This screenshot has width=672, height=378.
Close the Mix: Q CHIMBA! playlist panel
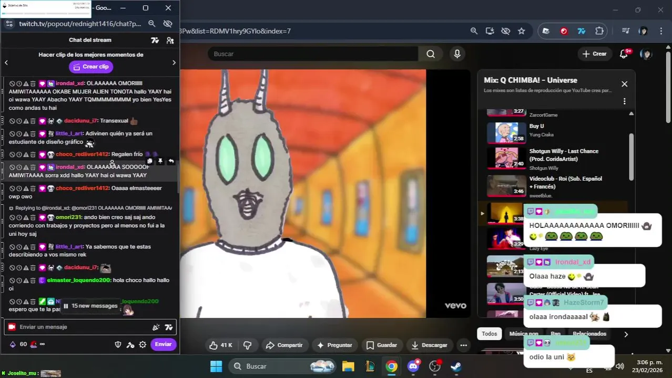(x=624, y=84)
